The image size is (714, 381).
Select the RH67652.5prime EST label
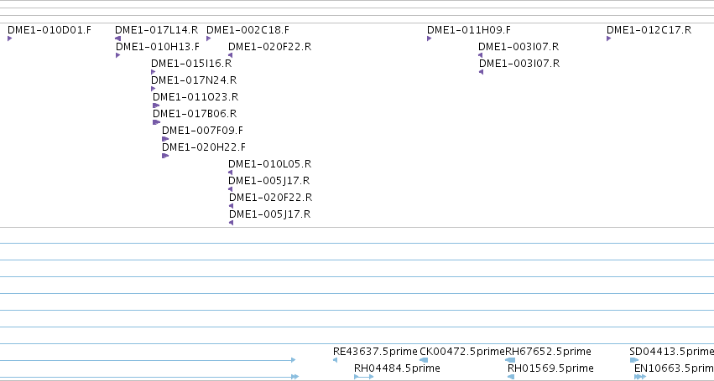(548, 352)
